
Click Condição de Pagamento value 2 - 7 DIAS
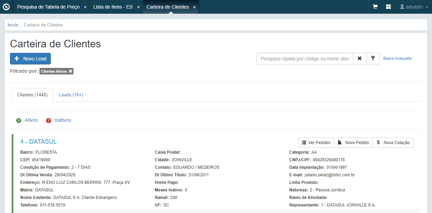coord(81,167)
